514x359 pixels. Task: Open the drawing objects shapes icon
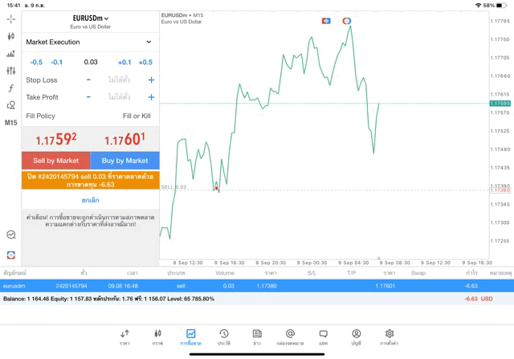click(x=10, y=105)
